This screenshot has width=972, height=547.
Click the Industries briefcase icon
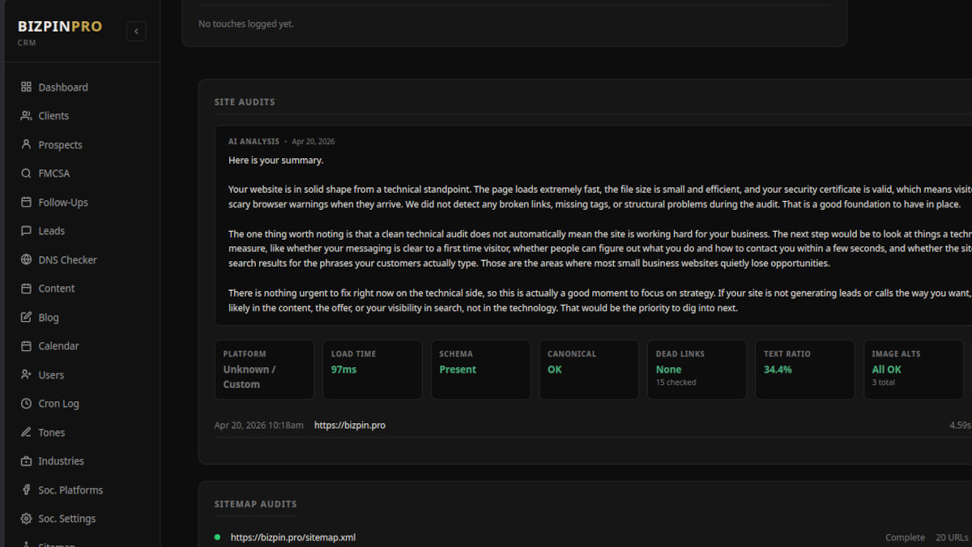[26, 461]
